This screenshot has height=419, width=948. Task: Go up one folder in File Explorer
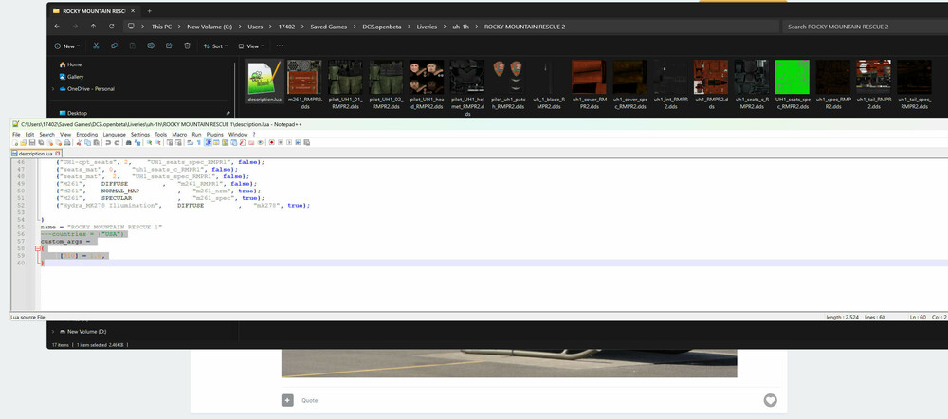point(93,27)
